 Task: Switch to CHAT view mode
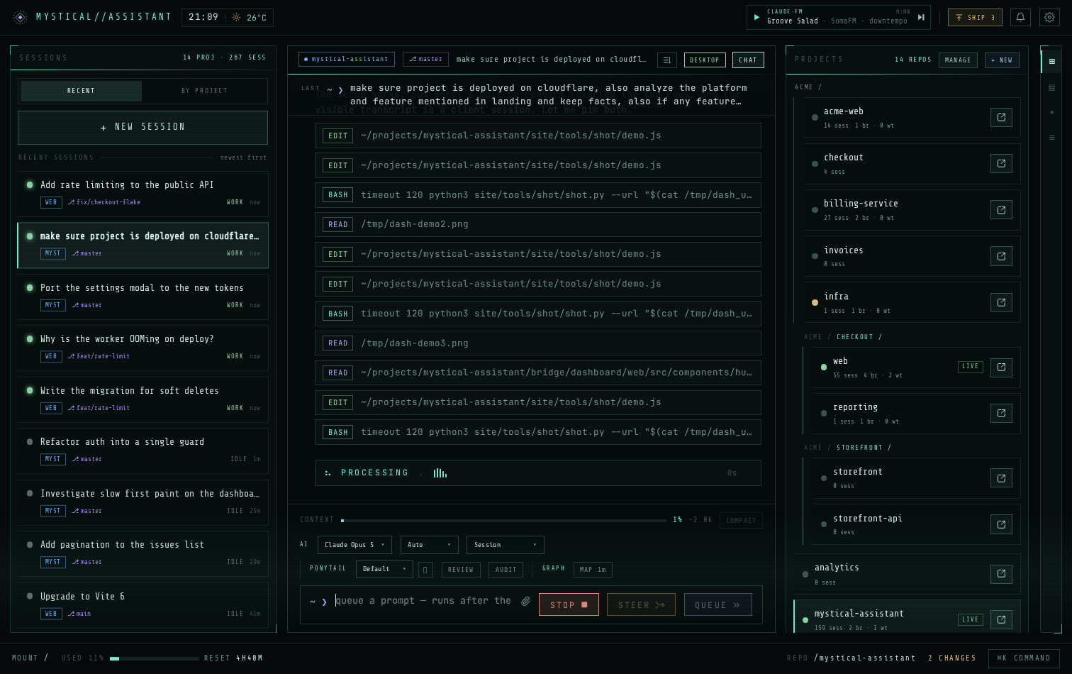pyautogui.click(x=748, y=60)
